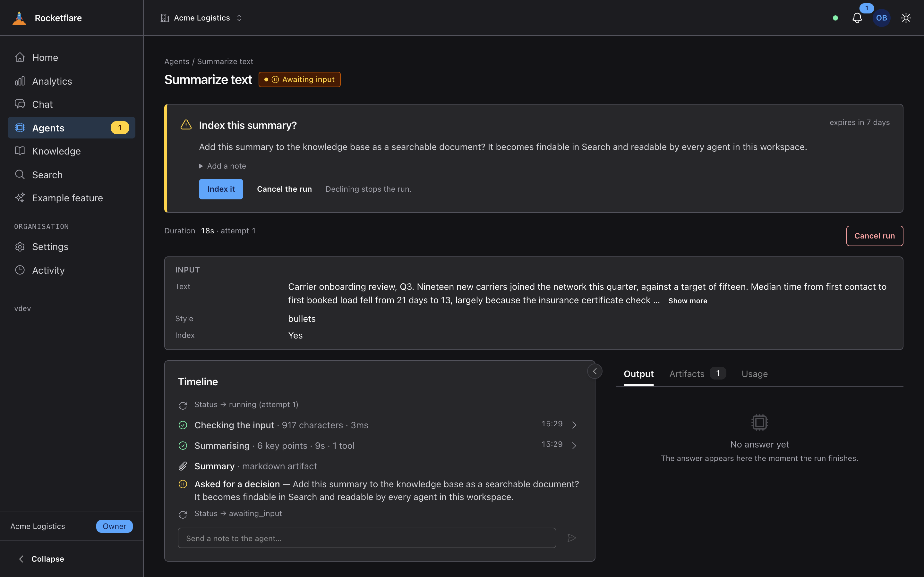Open Chat from the sidebar
924x577 pixels.
tap(72, 104)
